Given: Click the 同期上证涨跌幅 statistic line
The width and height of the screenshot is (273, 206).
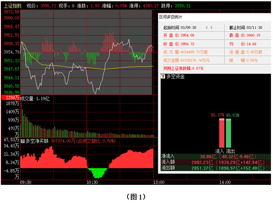Looking at the screenshot, I should click(x=183, y=68).
